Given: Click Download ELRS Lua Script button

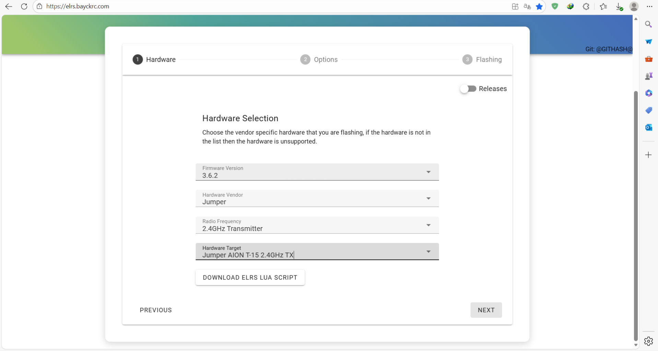Looking at the screenshot, I should [250, 277].
